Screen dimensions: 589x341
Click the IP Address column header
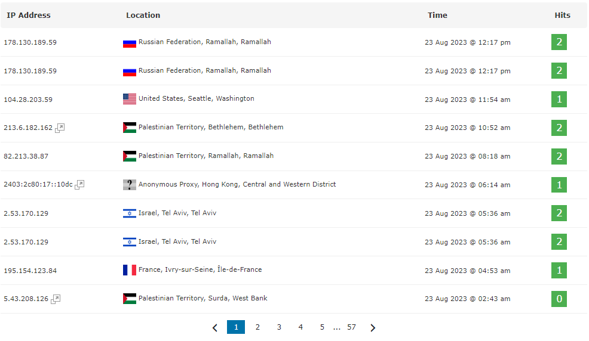[29, 15]
